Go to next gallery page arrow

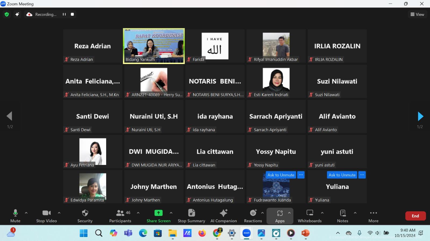click(421, 116)
